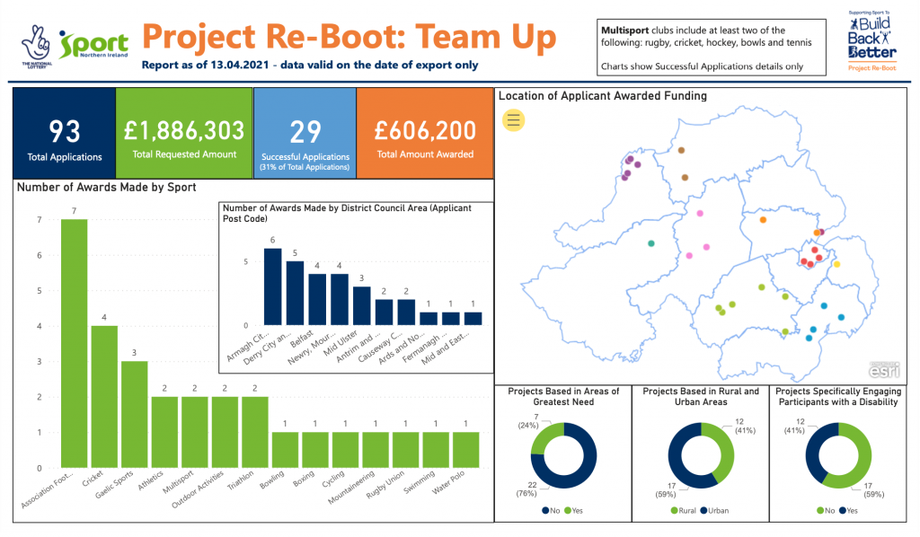Open the yellow map menu button
This screenshot has height=537, width=920.
point(513,120)
